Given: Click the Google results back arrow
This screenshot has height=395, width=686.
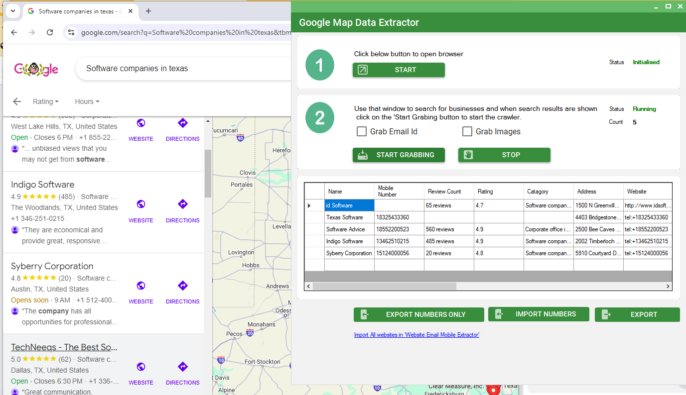Looking at the screenshot, I should 17,101.
